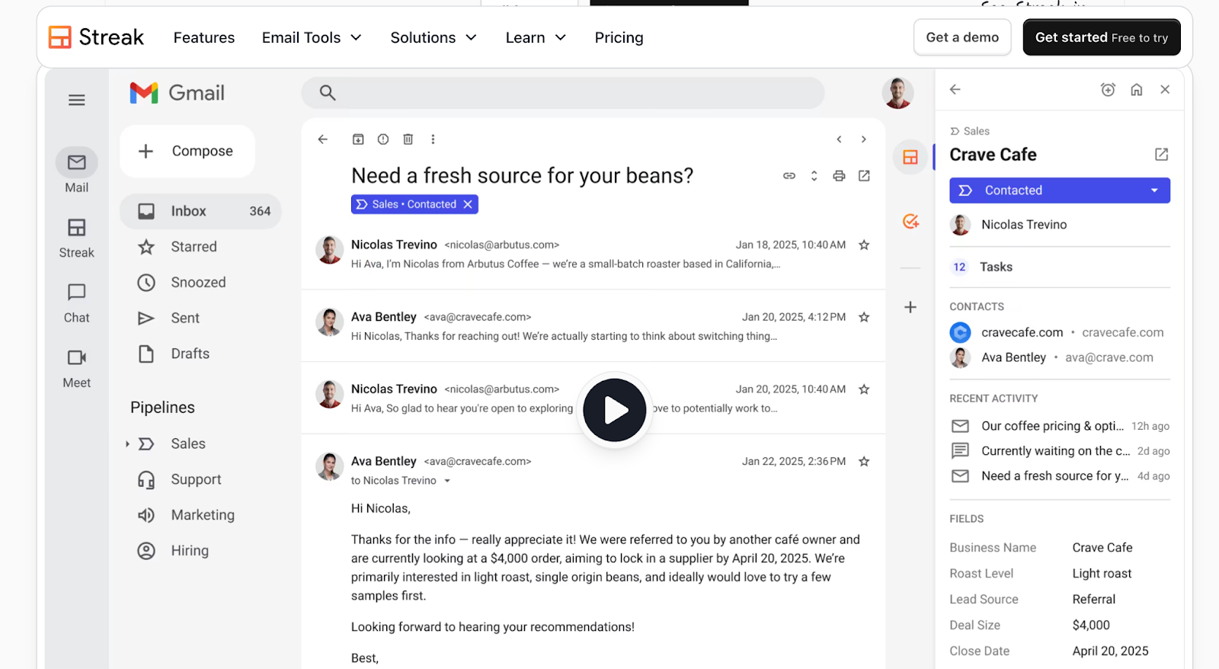Open the Tasks add-on icon in side panel
The height and width of the screenshot is (669, 1219).
910,222
